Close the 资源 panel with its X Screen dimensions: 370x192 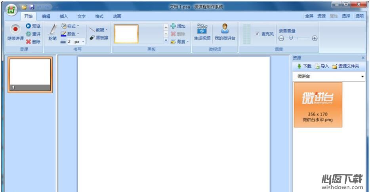tap(363, 58)
